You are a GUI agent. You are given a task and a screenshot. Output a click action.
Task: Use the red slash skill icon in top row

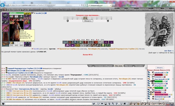96,42
